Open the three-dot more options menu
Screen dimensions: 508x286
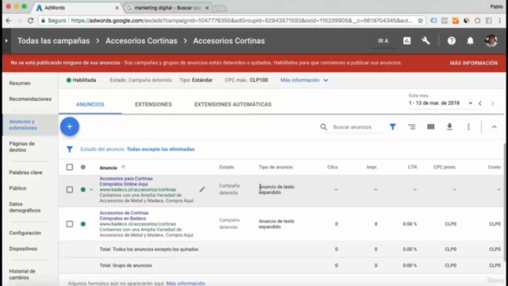[468, 127]
